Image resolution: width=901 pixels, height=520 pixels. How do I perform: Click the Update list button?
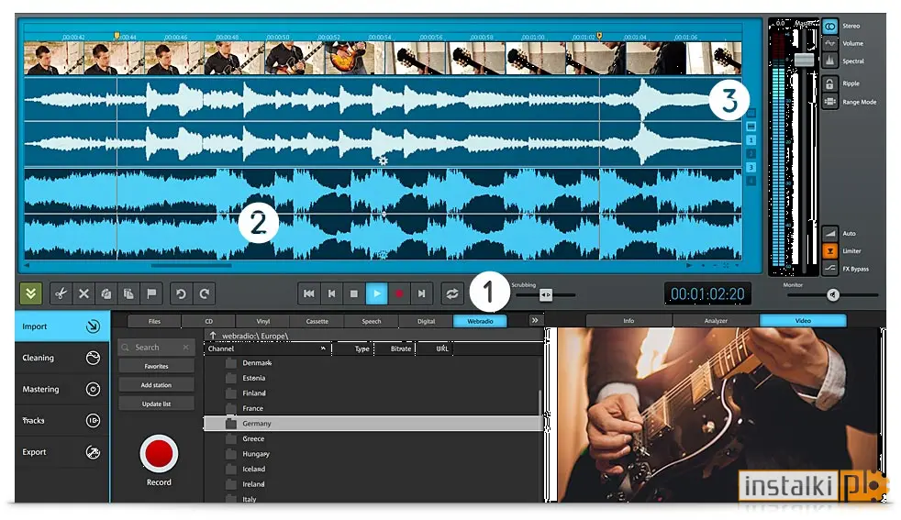click(x=156, y=404)
